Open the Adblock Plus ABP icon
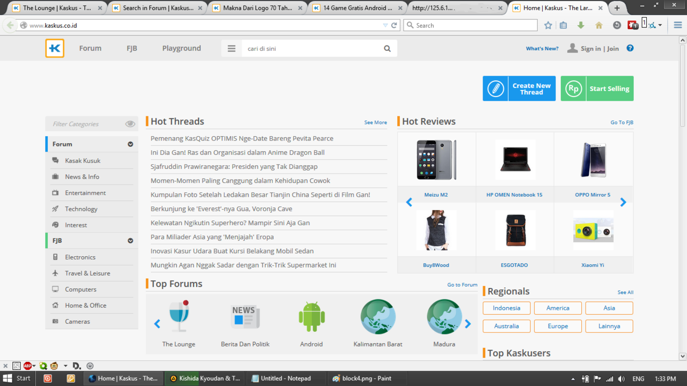 coord(28,366)
